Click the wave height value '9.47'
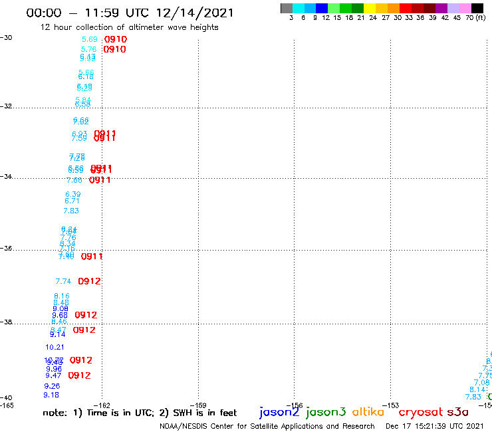The image size is (492, 432). (53, 376)
